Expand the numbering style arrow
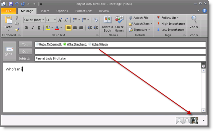This screenshot has width=213, height=131. point(88,20)
